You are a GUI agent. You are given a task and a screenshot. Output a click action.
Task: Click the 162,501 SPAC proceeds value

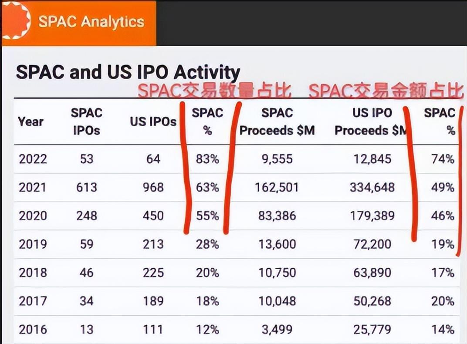[x=277, y=187]
